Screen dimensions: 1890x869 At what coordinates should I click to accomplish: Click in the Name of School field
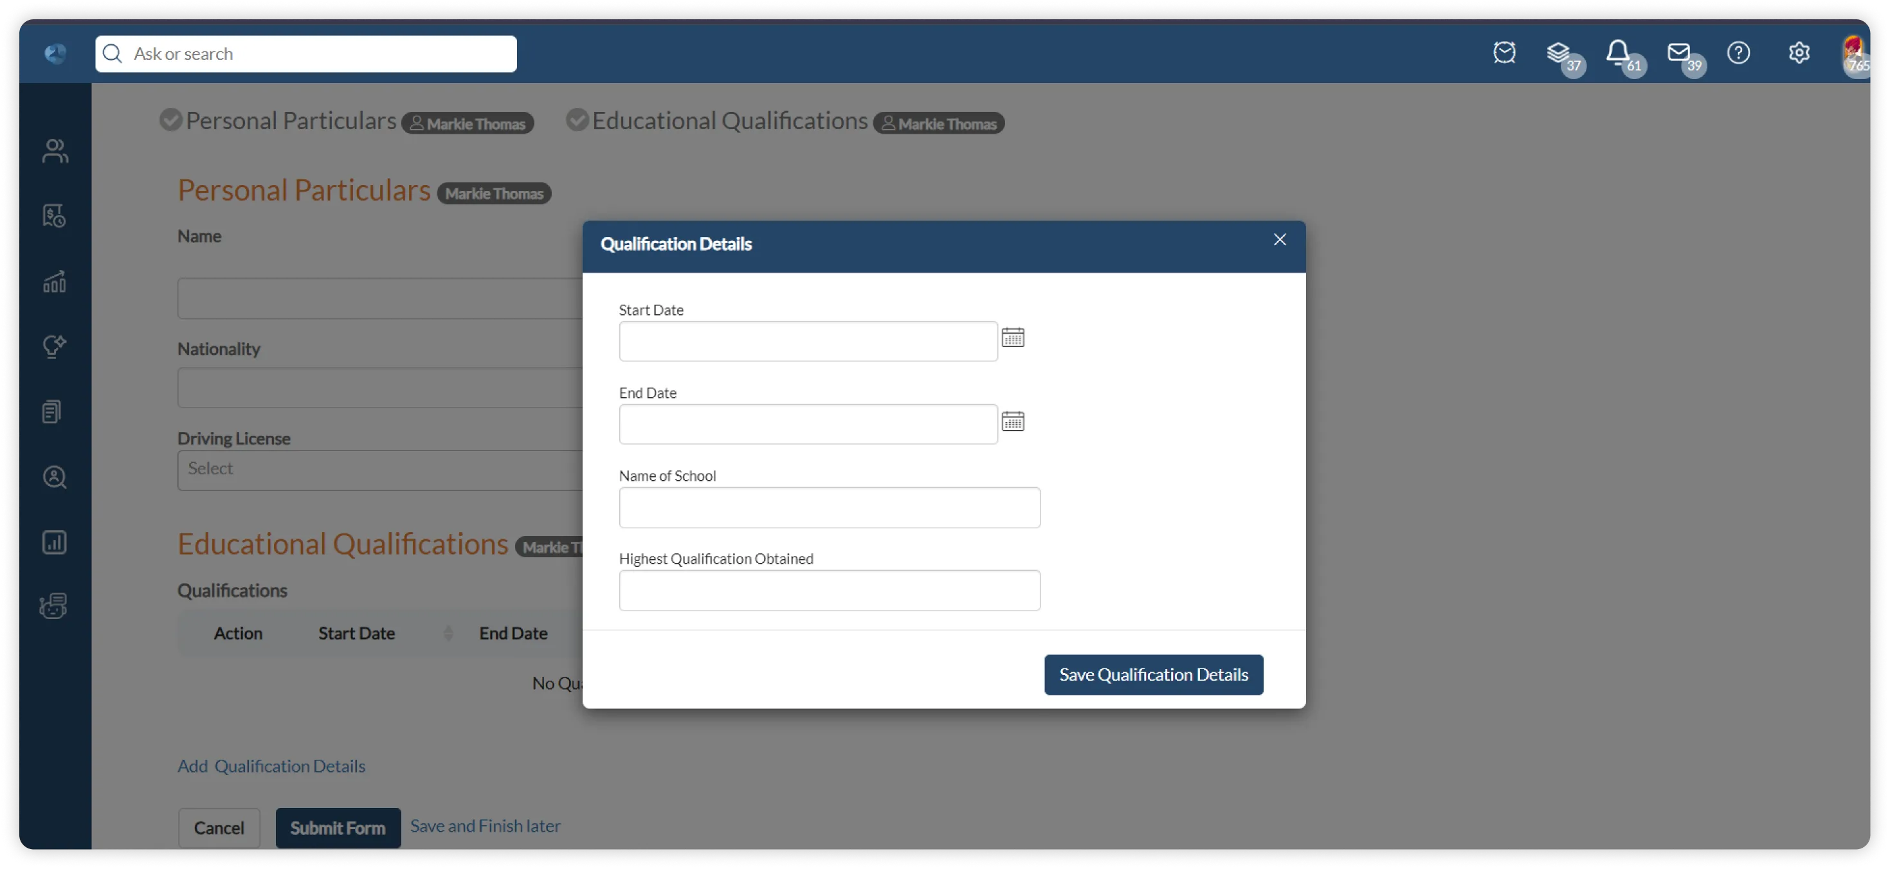point(829,508)
